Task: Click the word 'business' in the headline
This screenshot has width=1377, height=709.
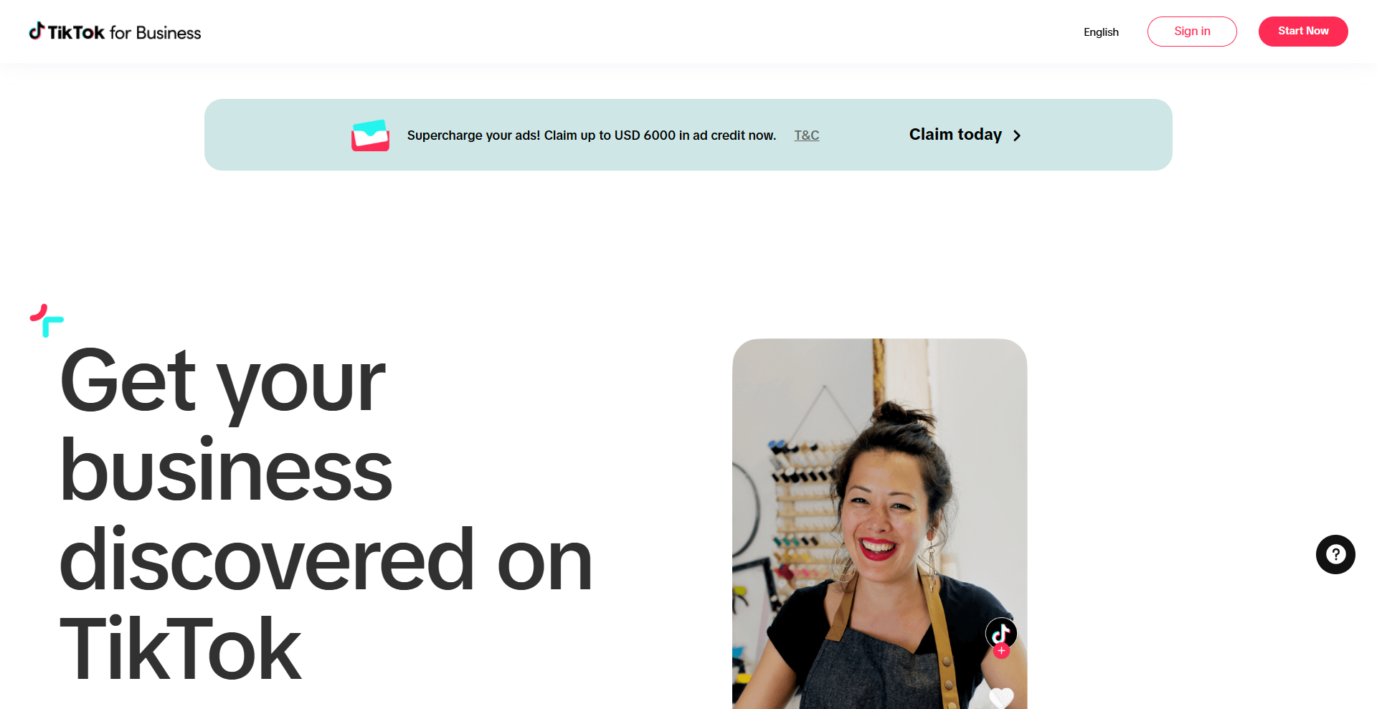Action: click(226, 470)
